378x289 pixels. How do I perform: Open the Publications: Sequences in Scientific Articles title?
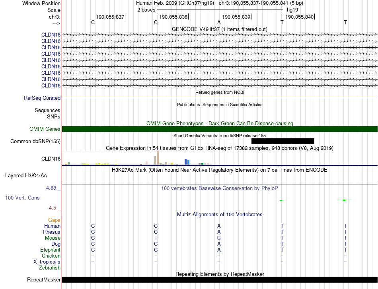point(220,105)
